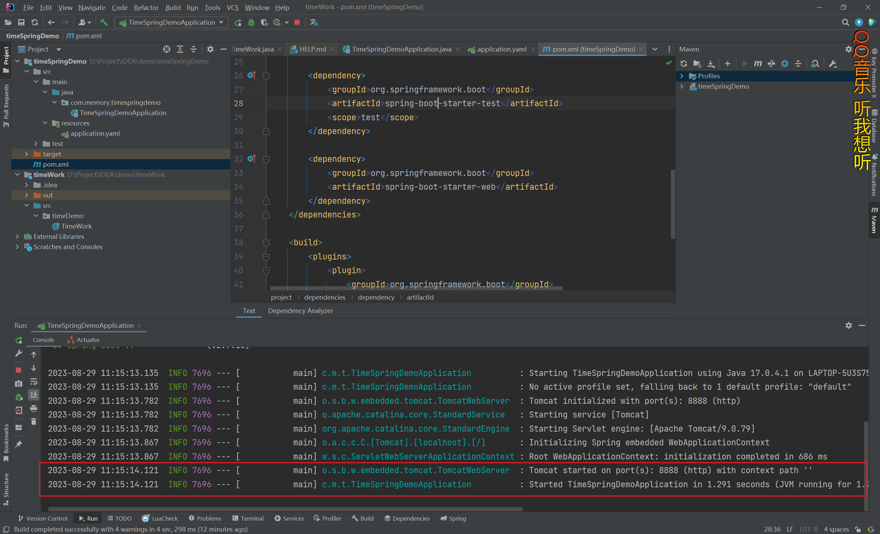Open Version Control tool window button
Viewport: 880px width, 534px height.
pos(43,518)
